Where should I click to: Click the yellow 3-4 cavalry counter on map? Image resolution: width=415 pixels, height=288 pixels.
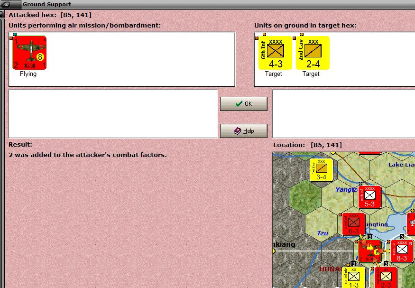tap(321, 170)
